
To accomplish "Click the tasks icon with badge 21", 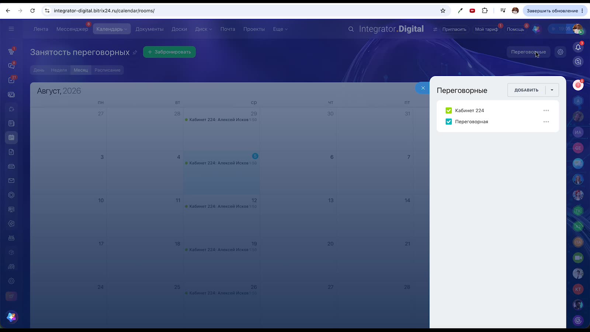I will point(11,80).
